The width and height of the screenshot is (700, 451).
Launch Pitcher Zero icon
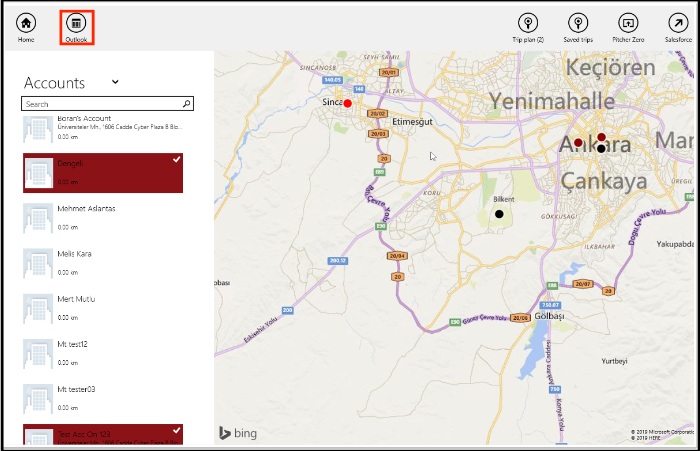pos(628,23)
